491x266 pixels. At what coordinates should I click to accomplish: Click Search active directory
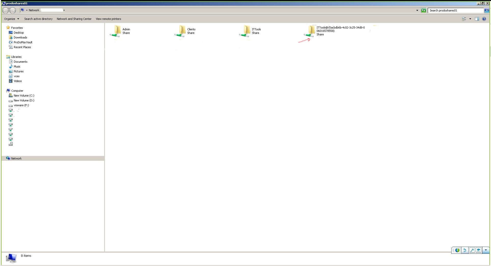click(38, 19)
